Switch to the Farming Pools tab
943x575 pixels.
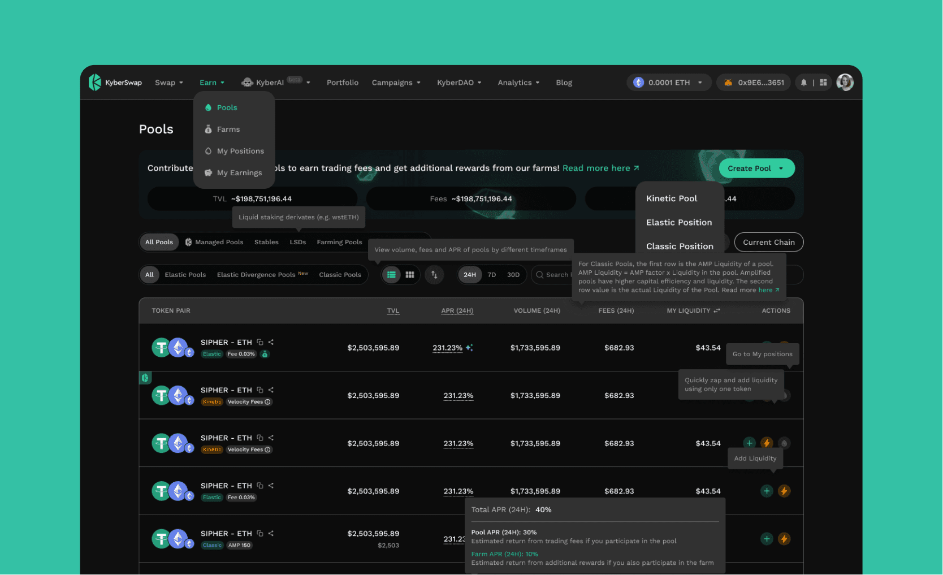[339, 242]
